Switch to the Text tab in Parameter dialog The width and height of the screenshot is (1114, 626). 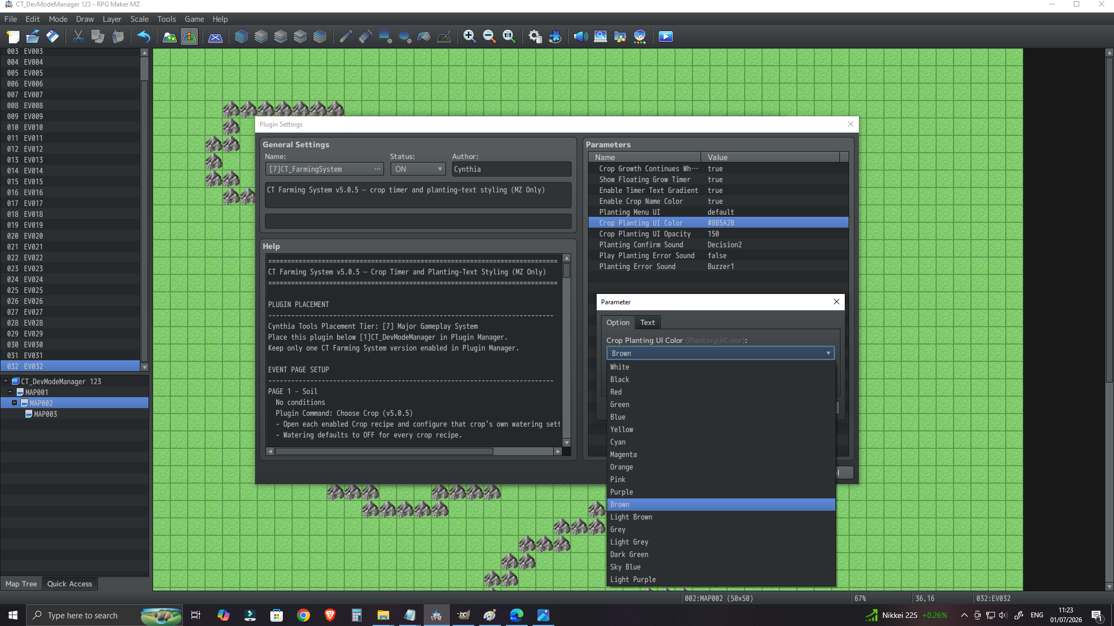647,322
